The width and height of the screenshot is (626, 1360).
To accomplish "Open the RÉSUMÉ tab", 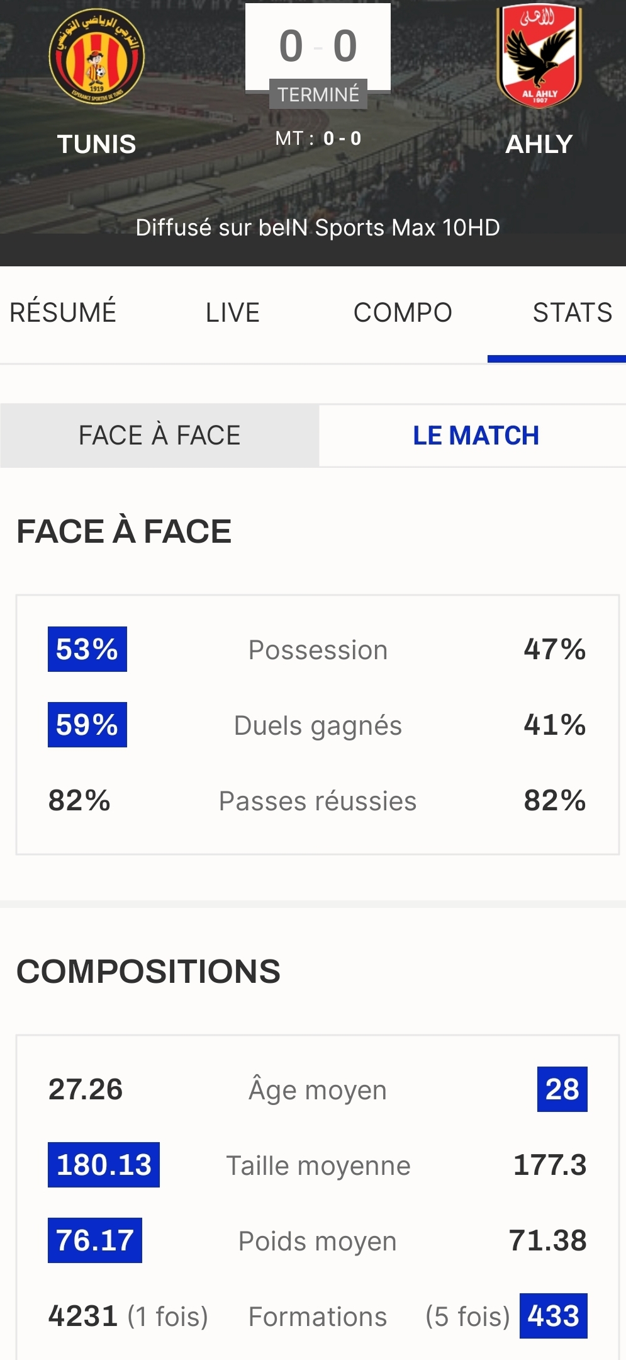I will [x=63, y=313].
